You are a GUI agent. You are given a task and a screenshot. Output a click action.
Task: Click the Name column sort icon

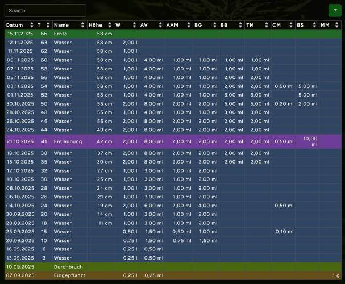pos(82,25)
